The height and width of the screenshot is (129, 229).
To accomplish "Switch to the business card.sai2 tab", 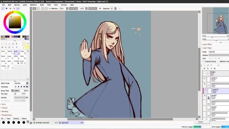I will (45, 123).
